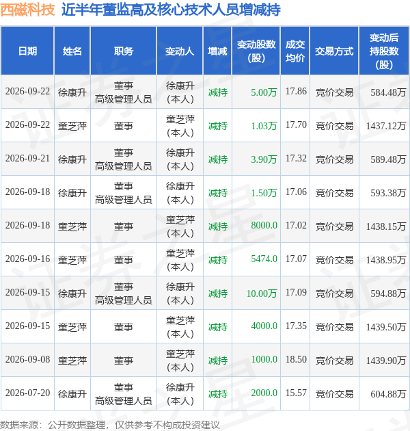Click the 18.50 average price cell
The height and width of the screenshot is (431, 410).
pyautogui.click(x=296, y=359)
